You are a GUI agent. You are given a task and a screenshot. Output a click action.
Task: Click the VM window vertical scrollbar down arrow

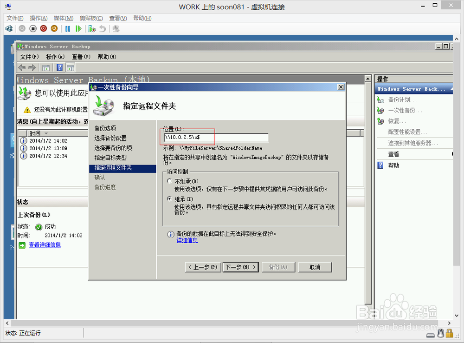[x=457, y=316]
